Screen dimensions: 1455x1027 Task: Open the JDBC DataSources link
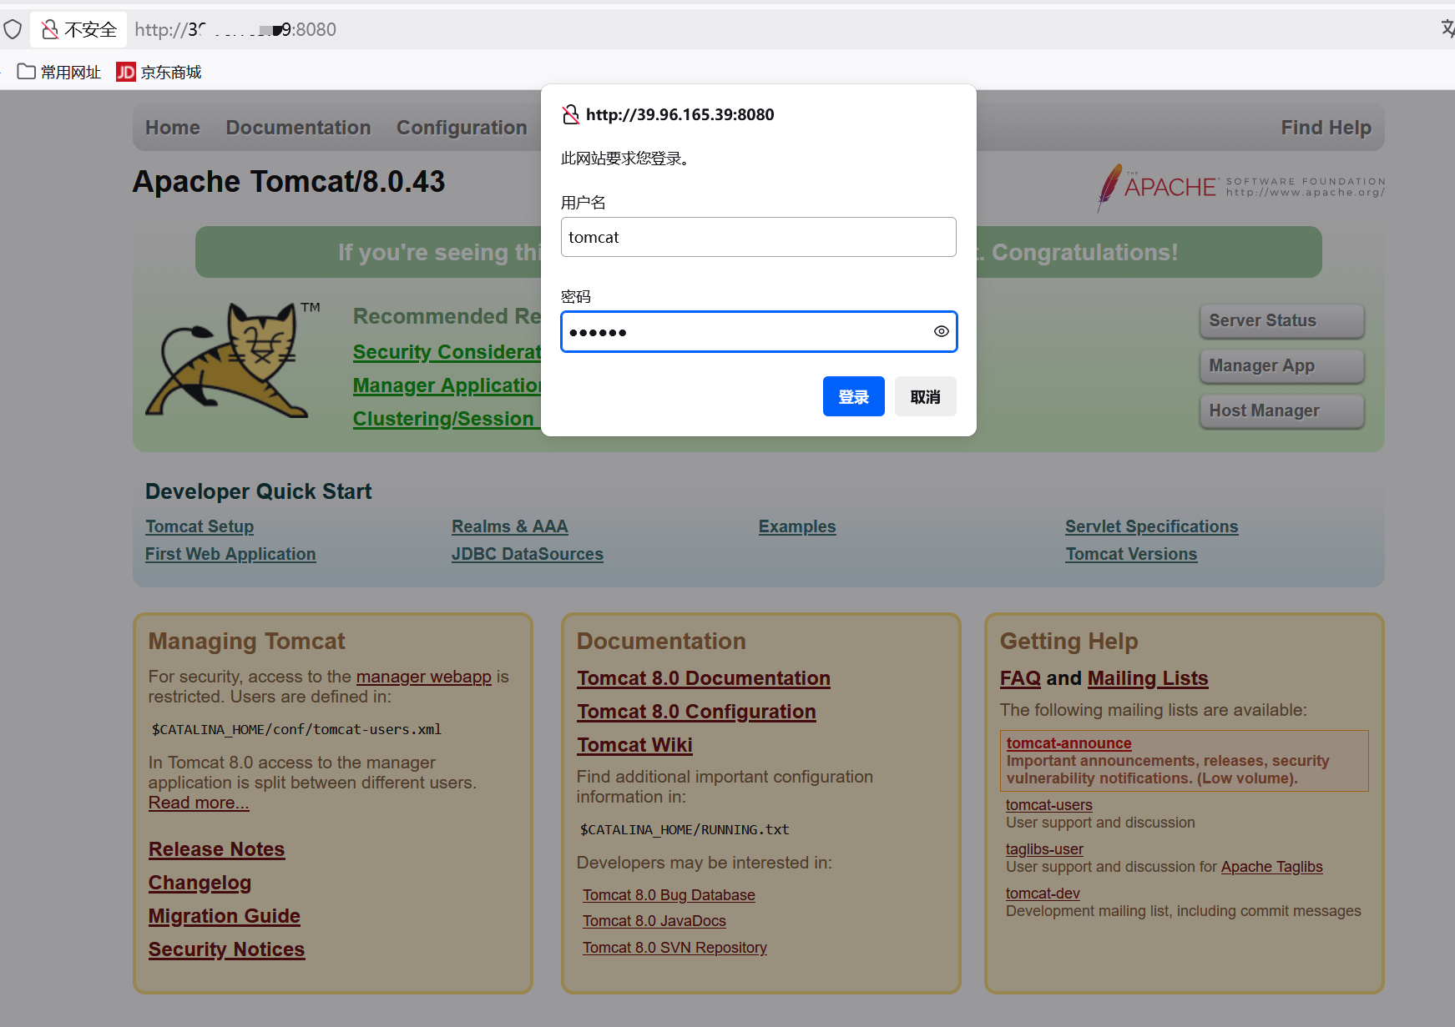[528, 554]
